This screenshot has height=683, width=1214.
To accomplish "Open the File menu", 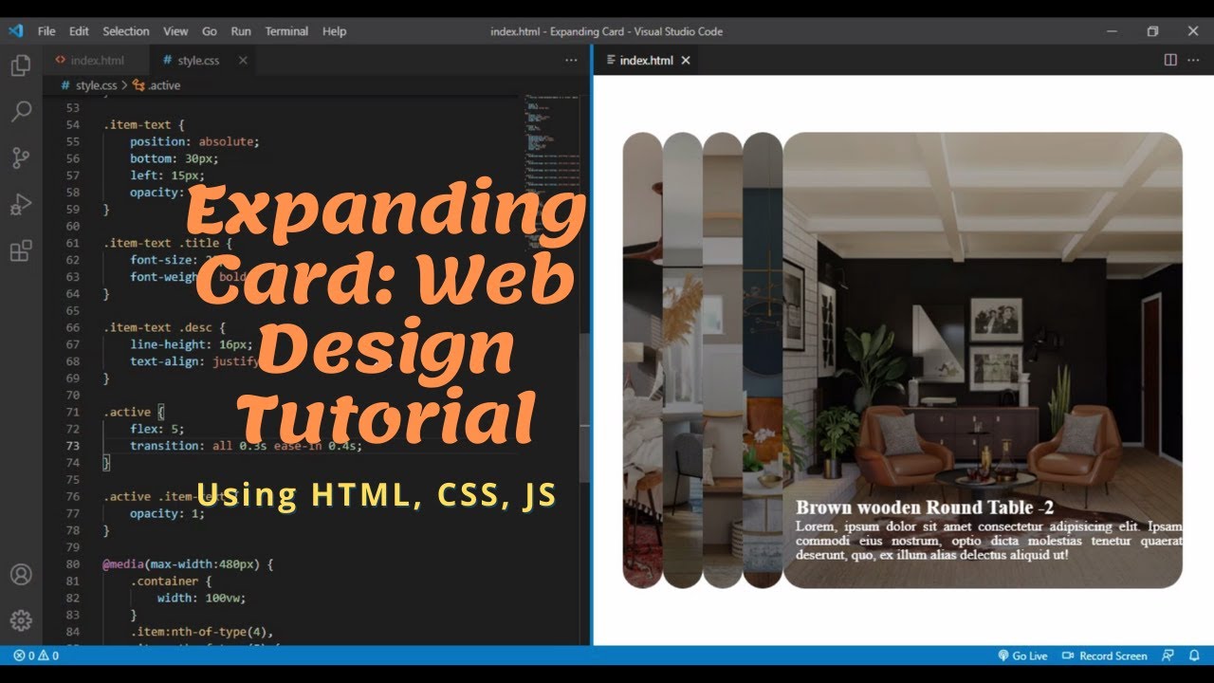I will pyautogui.click(x=46, y=31).
